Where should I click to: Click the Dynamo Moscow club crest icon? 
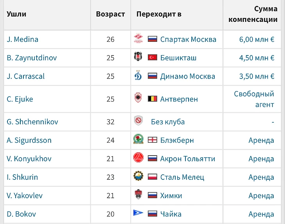pos(138,76)
